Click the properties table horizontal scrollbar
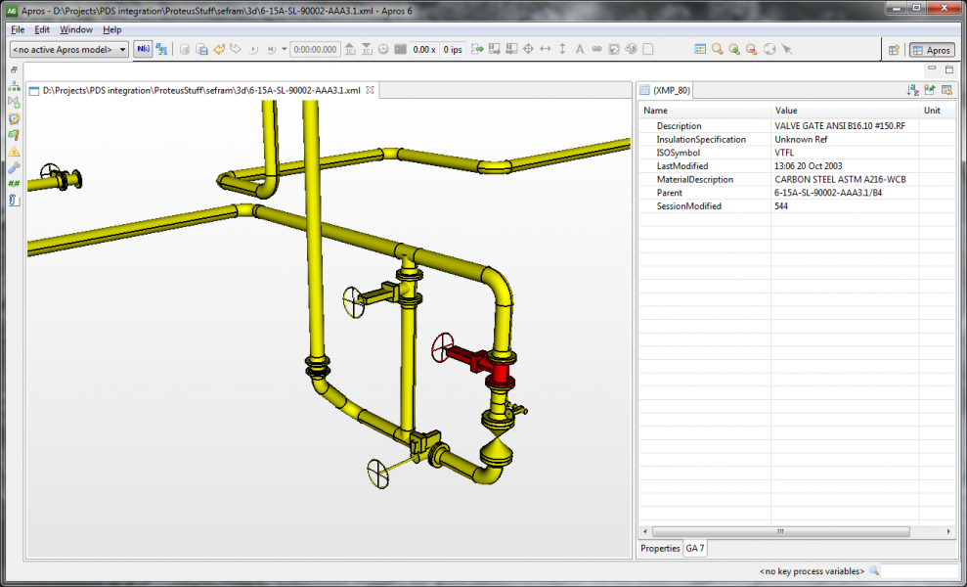The width and height of the screenshot is (967, 587). pos(781,531)
